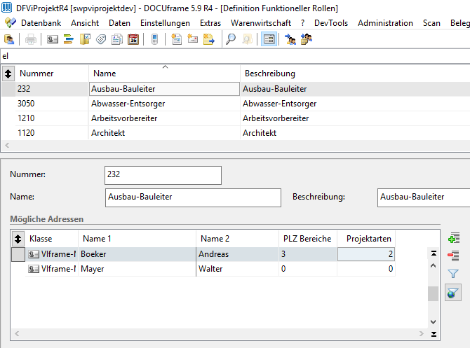Open the Einstellungen menu
Image resolution: width=470 pixels, height=348 pixels.
coord(165,23)
